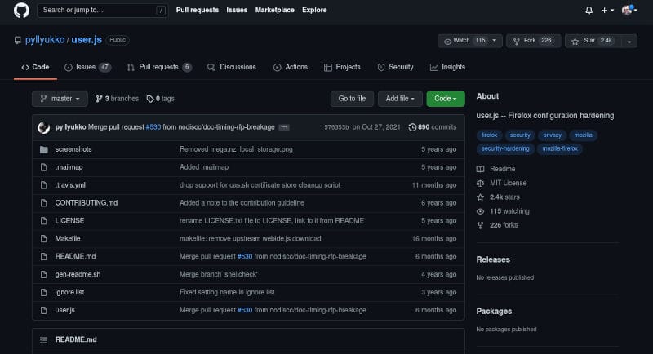Open the Projects tab
The width and height of the screenshot is (653, 354).
point(342,67)
